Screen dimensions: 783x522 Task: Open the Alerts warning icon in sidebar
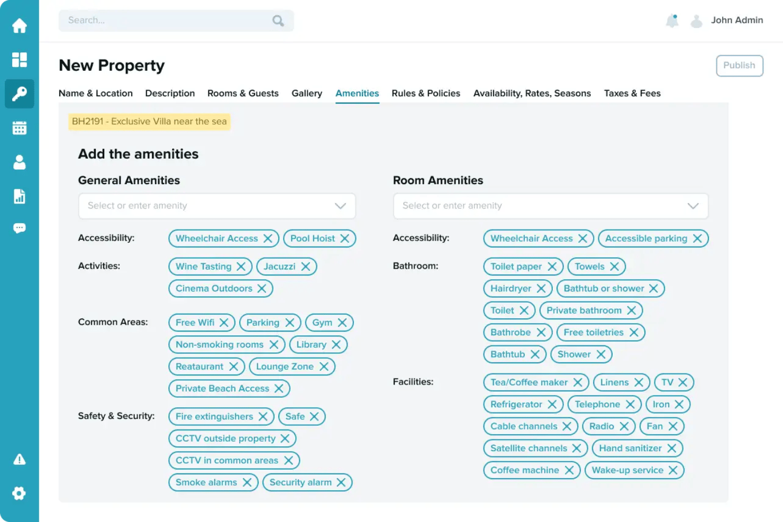pyautogui.click(x=20, y=460)
